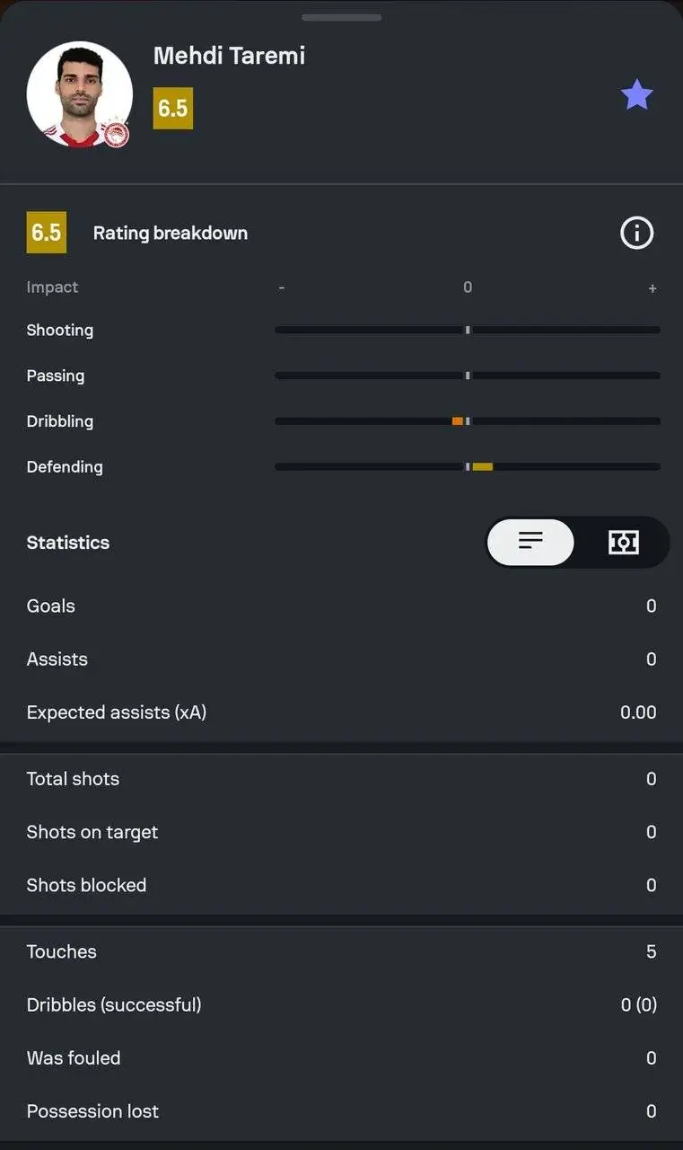Screen dimensions: 683x1150
Task: Open the rating breakdown info icon
Action: (x=636, y=234)
